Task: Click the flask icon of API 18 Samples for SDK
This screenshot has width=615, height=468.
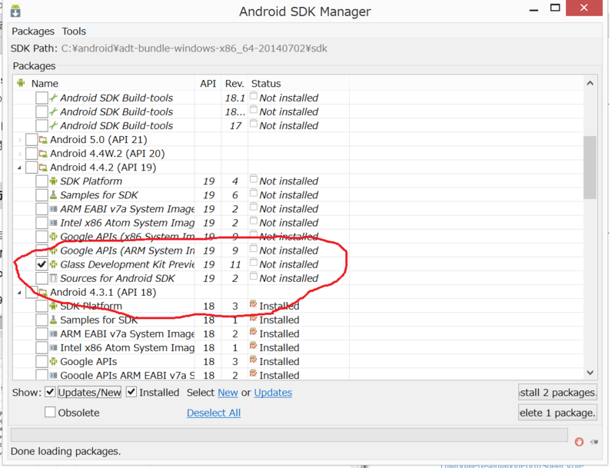Action: coord(53,320)
